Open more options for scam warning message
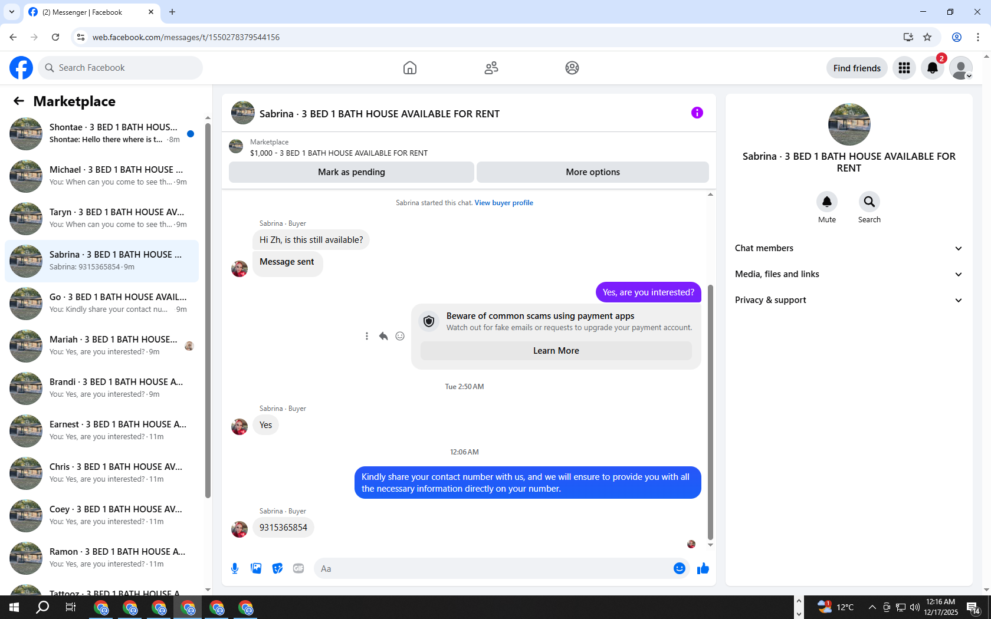 [x=367, y=336]
